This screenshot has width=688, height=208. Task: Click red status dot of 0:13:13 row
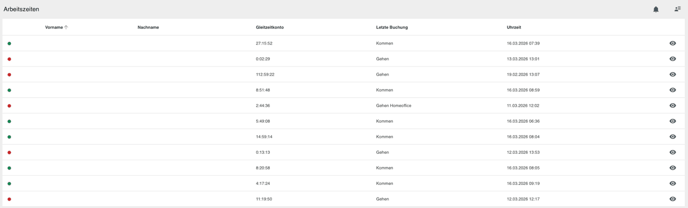click(9, 152)
